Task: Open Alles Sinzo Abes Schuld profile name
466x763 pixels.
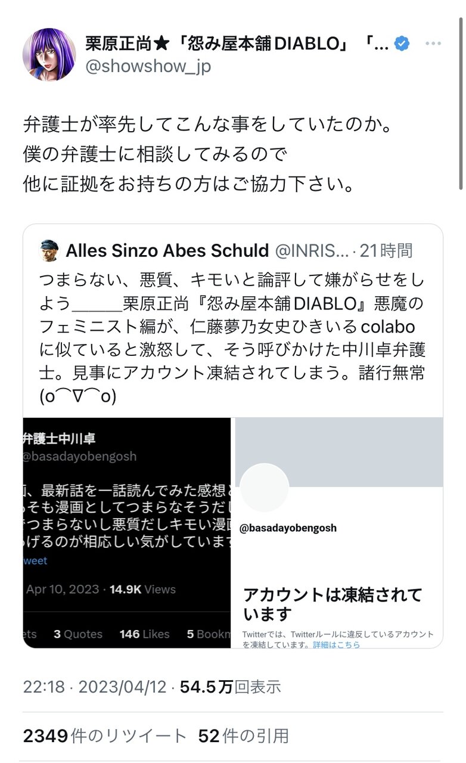Action: tap(167, 251)
